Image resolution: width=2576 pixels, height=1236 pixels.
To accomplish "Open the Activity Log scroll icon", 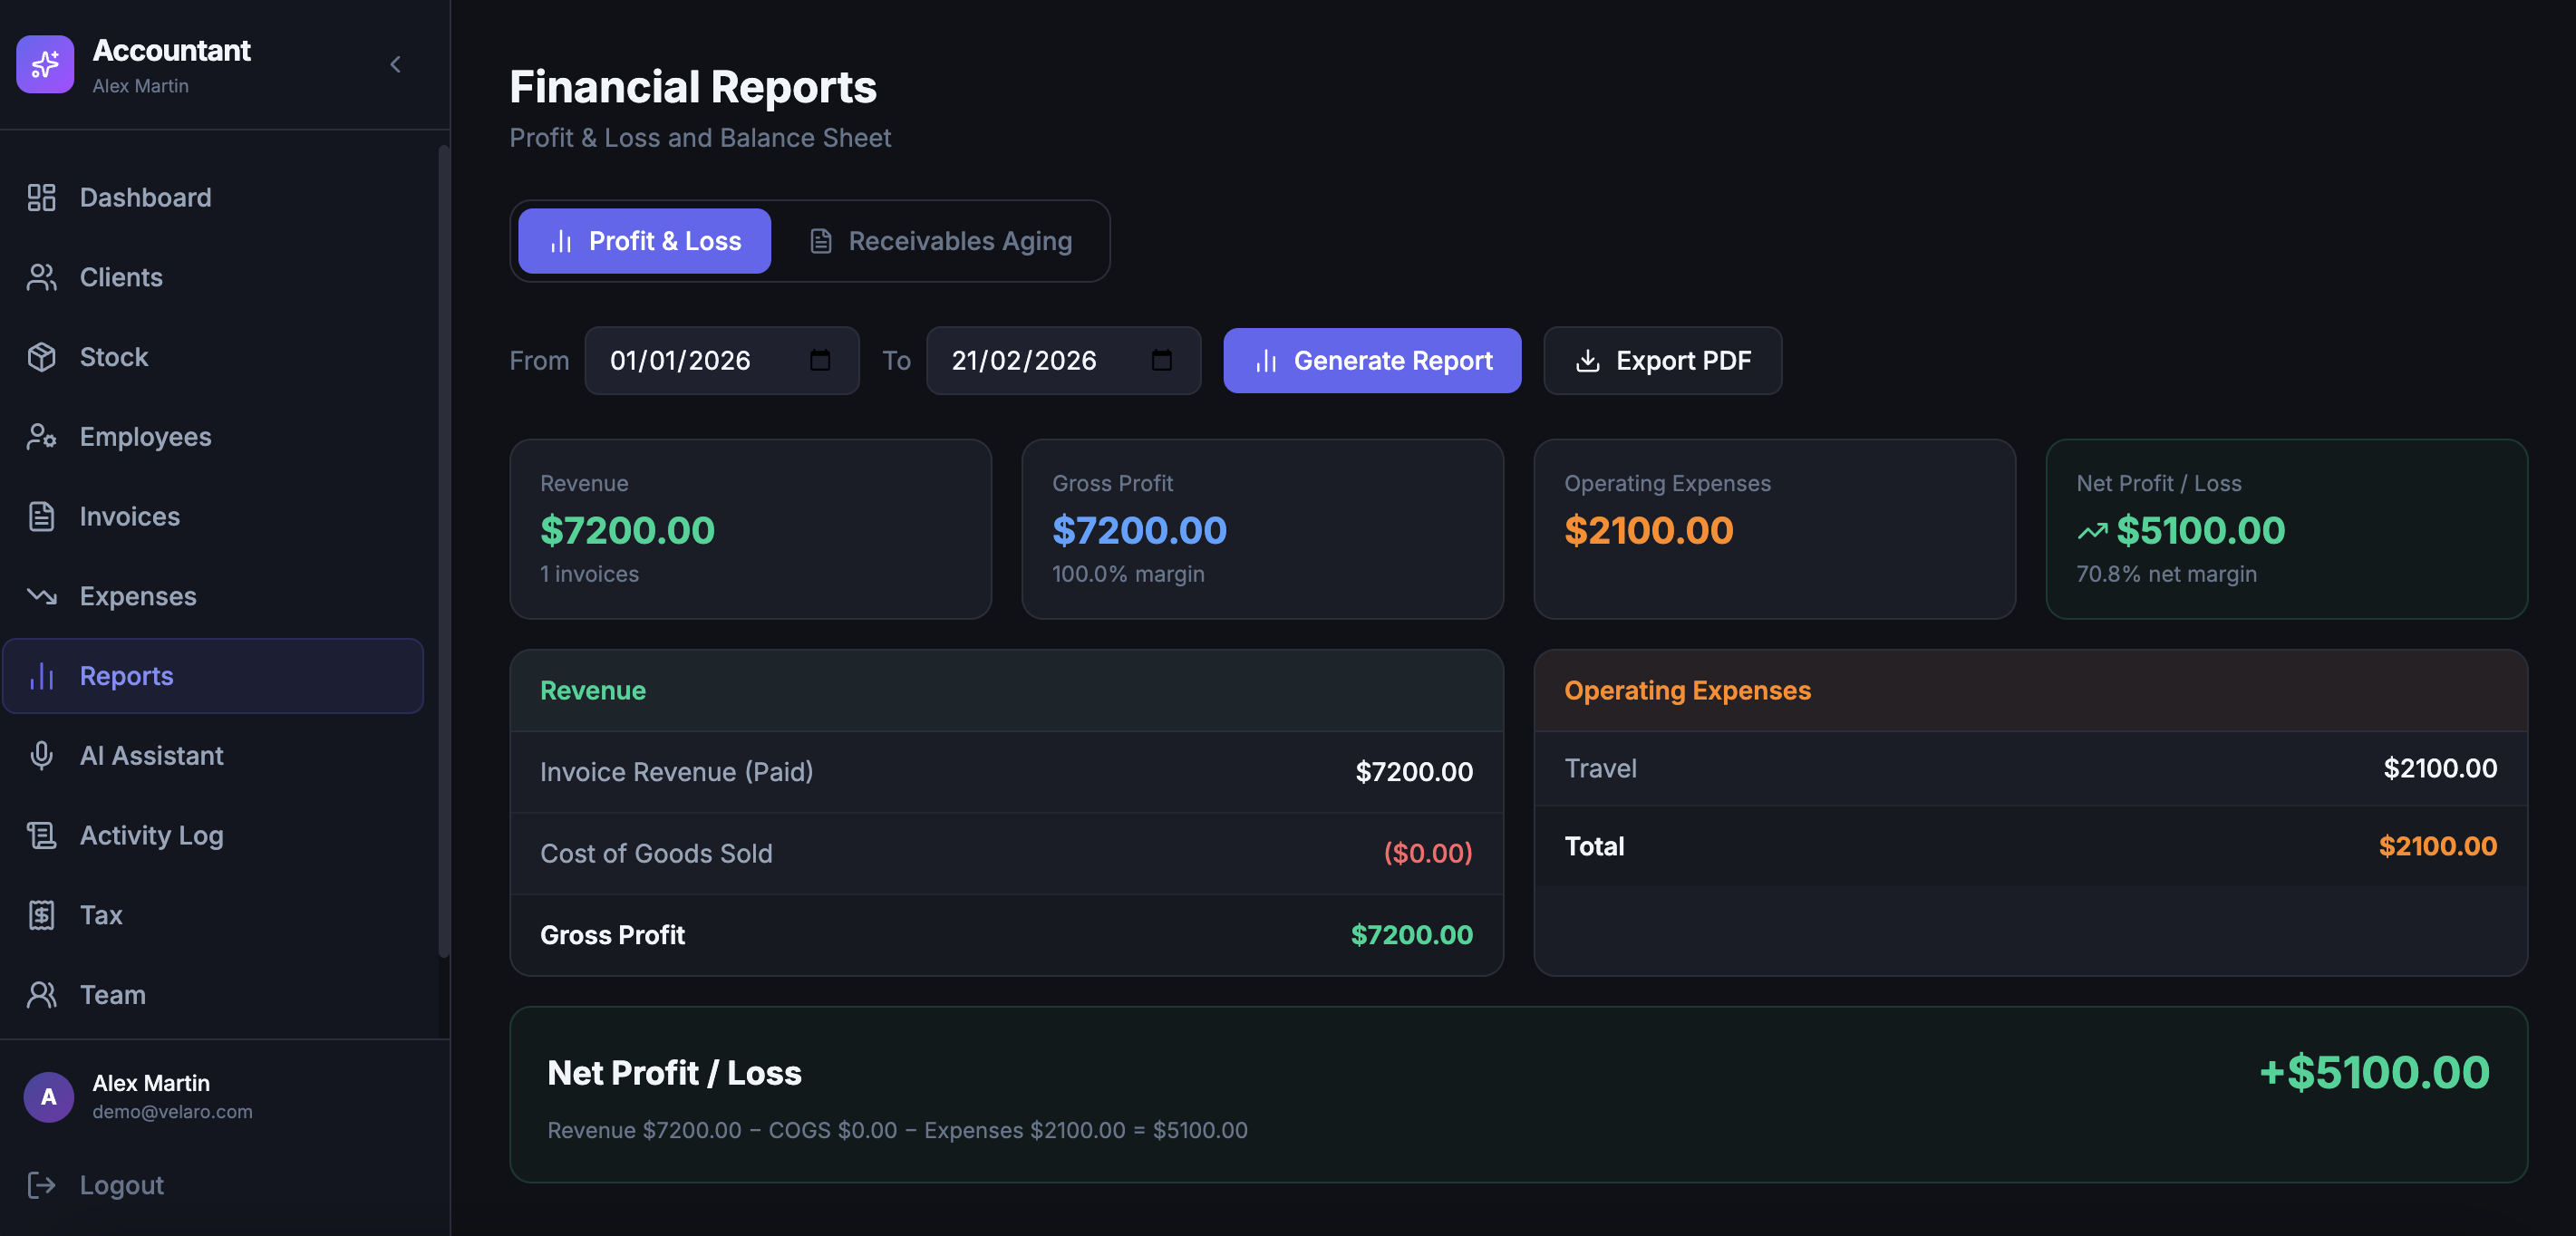I will tap(41, 835).
